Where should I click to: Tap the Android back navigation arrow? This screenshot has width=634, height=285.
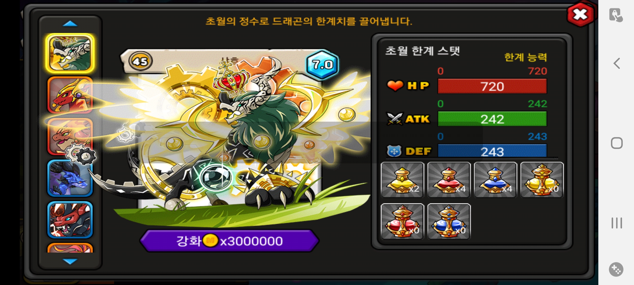(617, 63)
